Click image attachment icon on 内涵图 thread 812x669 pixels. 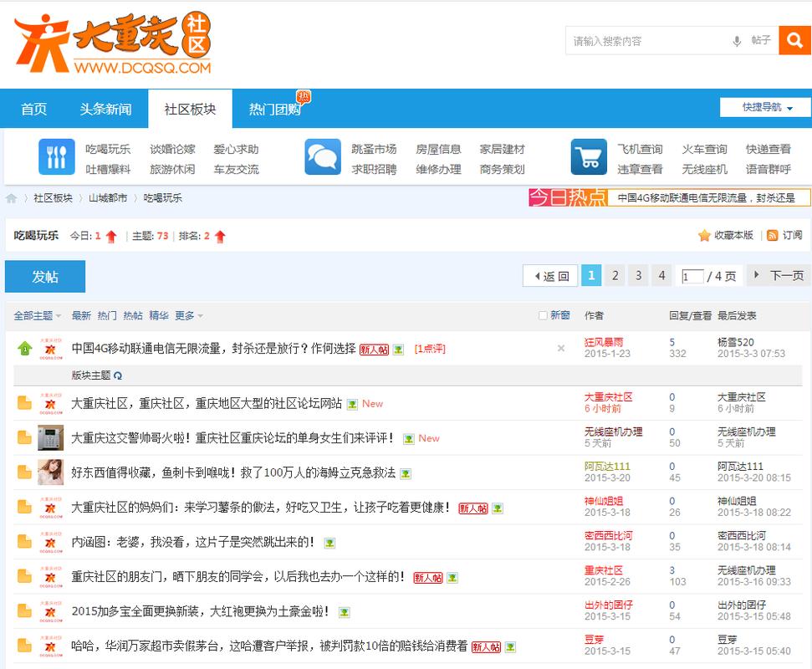[x=329, y=544]
